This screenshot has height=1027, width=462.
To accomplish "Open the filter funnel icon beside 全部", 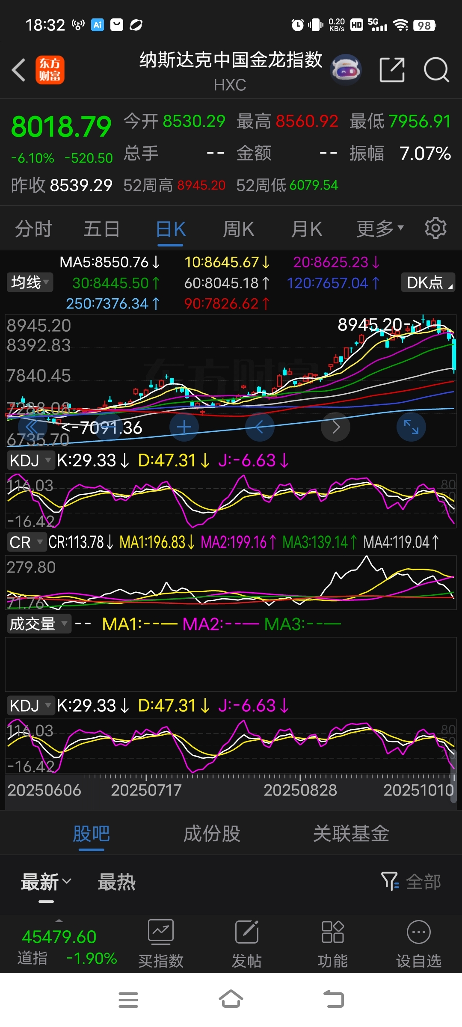I will [390, 882].
